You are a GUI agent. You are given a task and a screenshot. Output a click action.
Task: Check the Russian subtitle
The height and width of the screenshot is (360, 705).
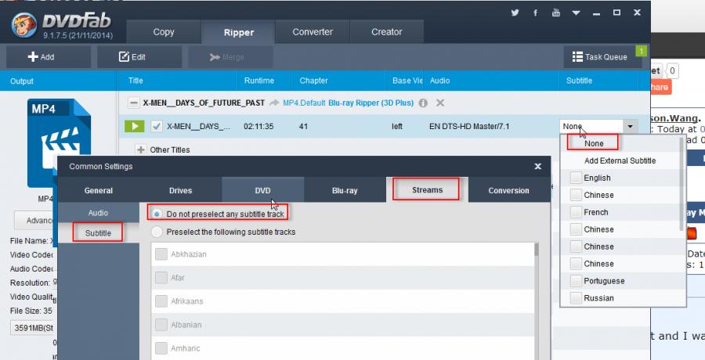(576, 298)
